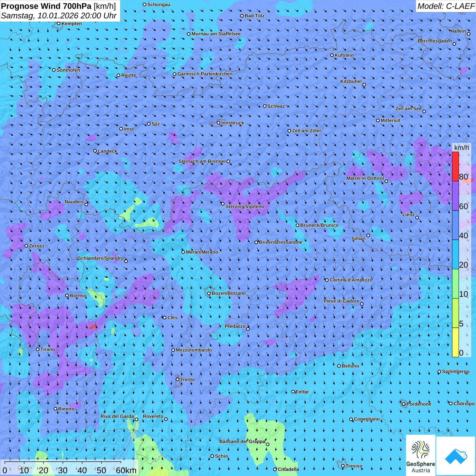Click the Schongau location dot
This screenshot has height=476, width=476.
point(144,4)
